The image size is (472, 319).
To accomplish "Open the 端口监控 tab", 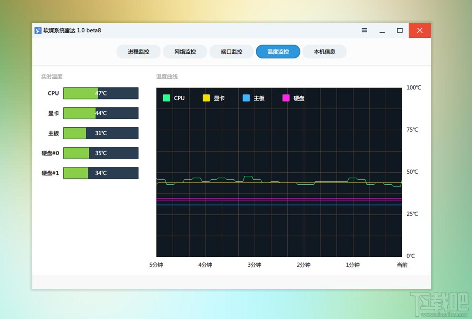I will tap(232, 51).
